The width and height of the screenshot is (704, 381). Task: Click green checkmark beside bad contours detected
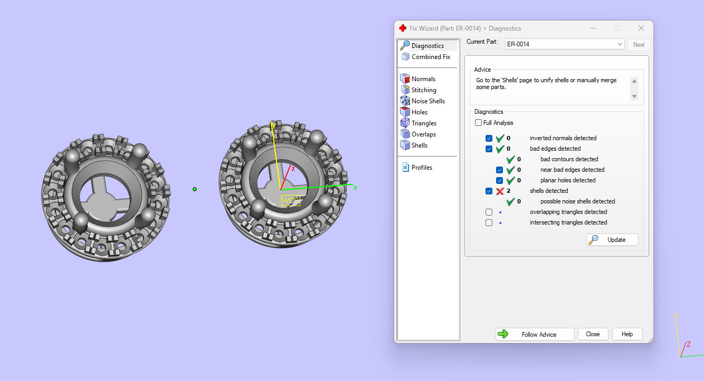[x=510, y=159]
